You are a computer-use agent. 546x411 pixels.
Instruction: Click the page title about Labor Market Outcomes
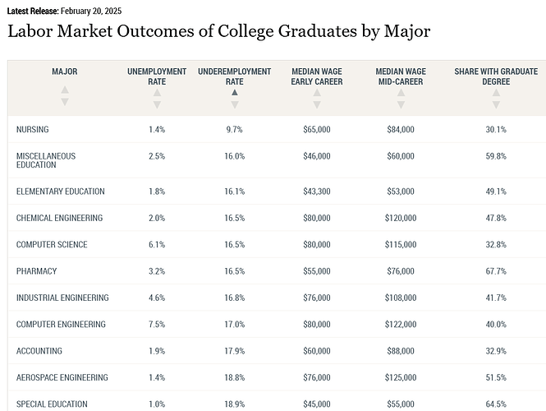pos(218,31)
